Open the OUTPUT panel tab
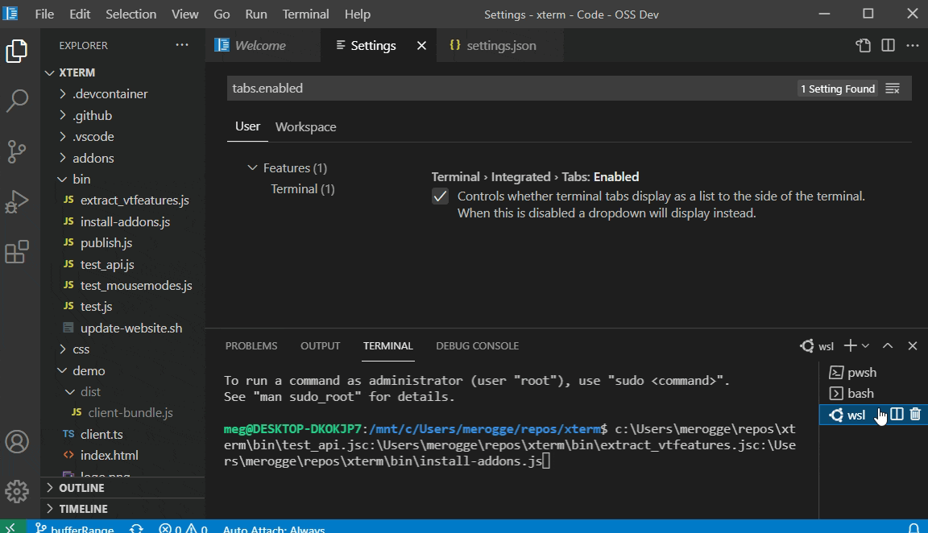 click(x=320, y=346)
